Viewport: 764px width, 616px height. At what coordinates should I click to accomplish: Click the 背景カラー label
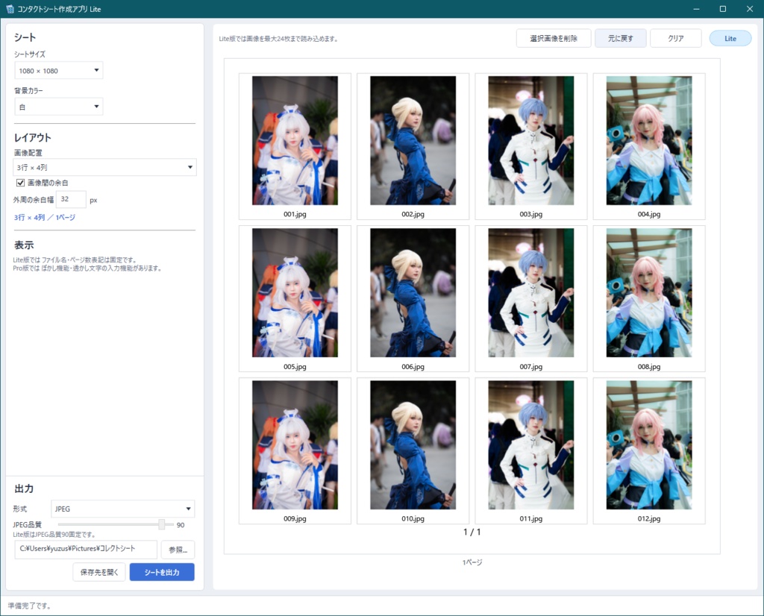click(x=28, y=90)
